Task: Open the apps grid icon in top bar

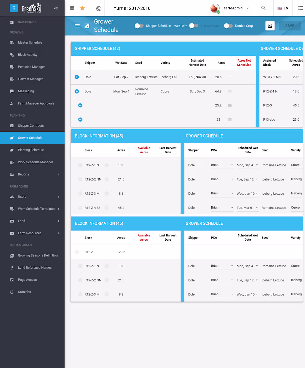Action: pyautogui.click(x=72, y=8)
